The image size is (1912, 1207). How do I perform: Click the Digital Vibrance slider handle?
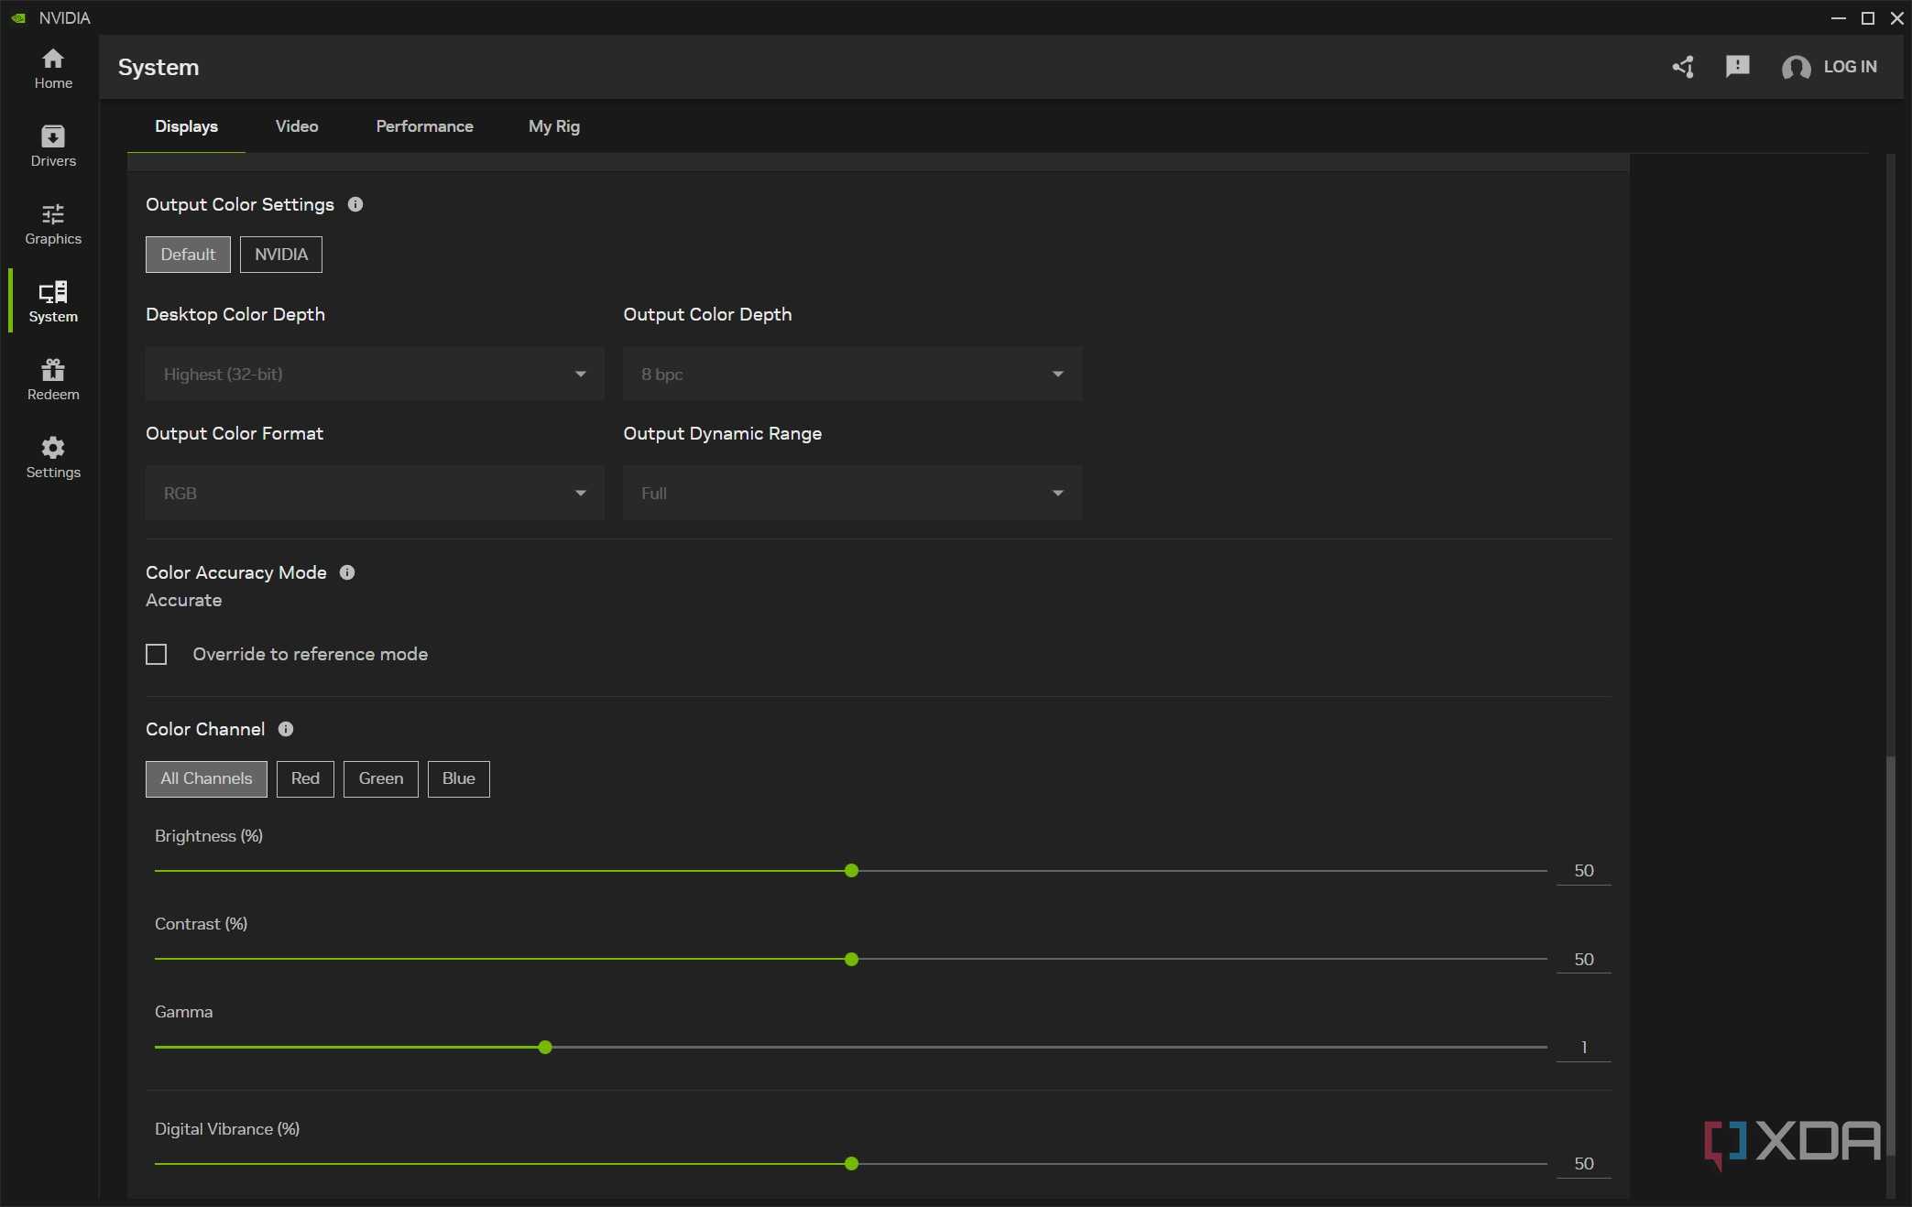852,1164
